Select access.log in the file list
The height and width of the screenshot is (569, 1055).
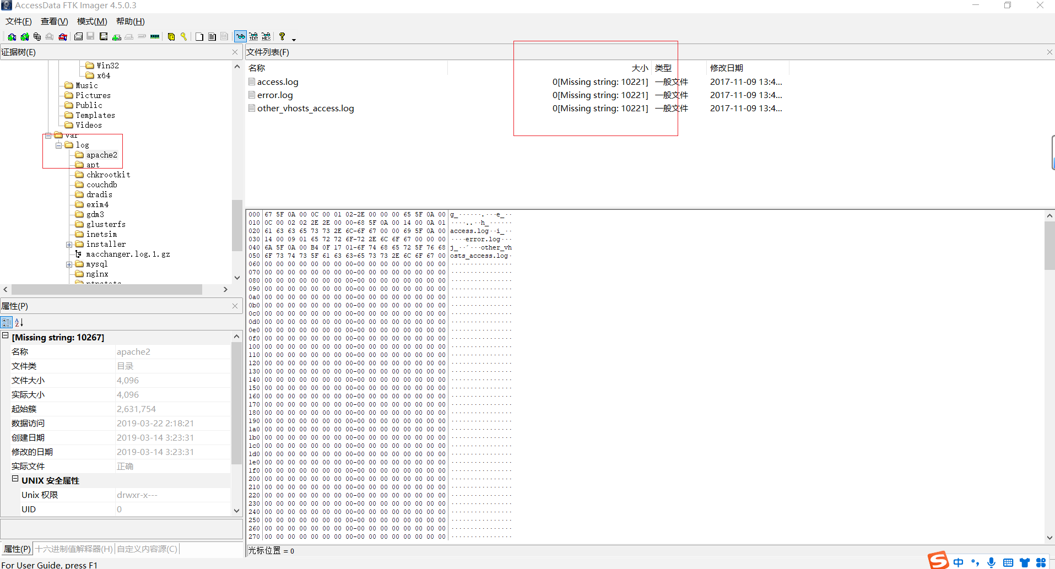tap(278, 82)
